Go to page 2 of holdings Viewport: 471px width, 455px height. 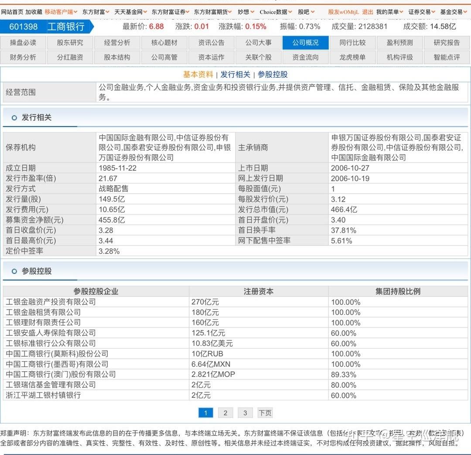[x=225, y=413]
